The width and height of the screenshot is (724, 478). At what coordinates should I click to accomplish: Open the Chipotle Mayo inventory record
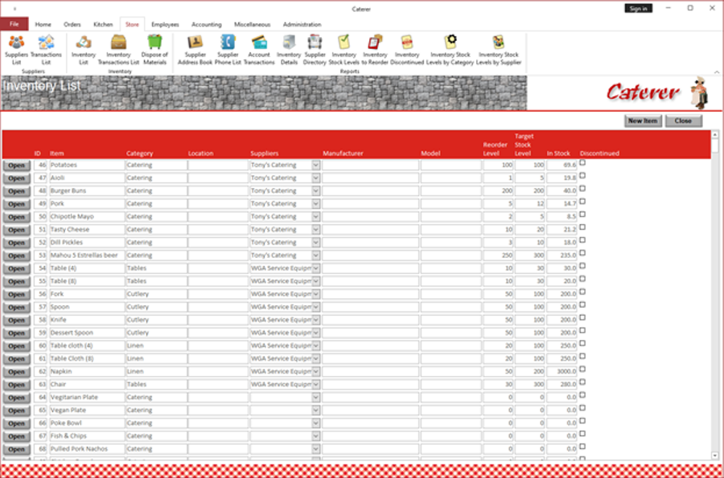[17, 217]
